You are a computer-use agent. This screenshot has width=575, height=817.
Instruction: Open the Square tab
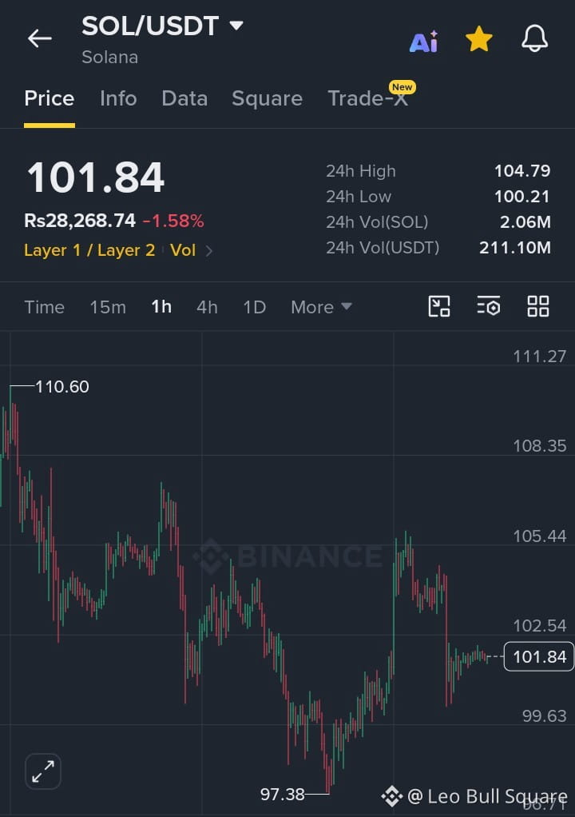tap(267, 98)
